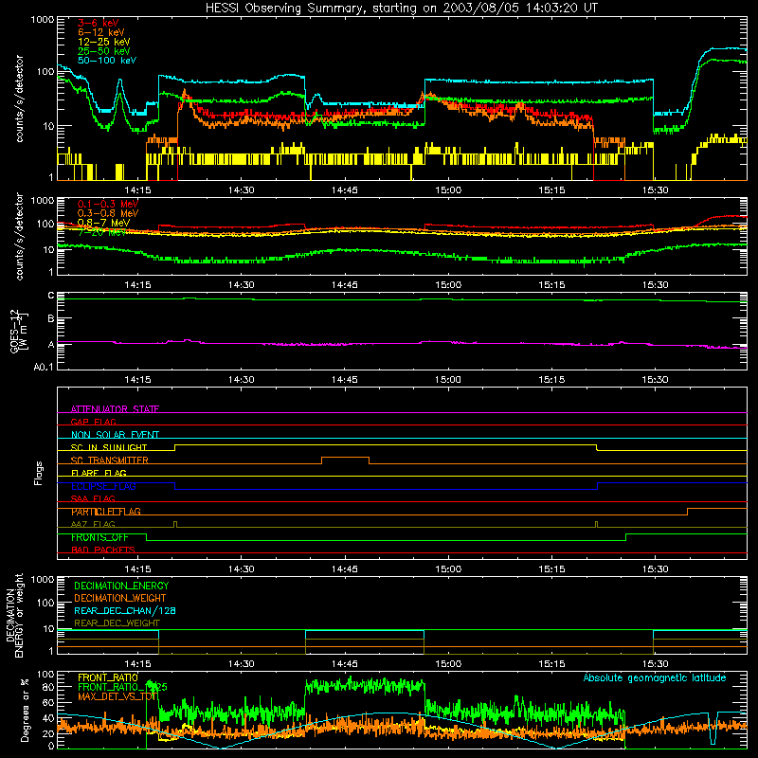Pick the ATTENUATOR_STATE flag label

[x=115, y=409]
